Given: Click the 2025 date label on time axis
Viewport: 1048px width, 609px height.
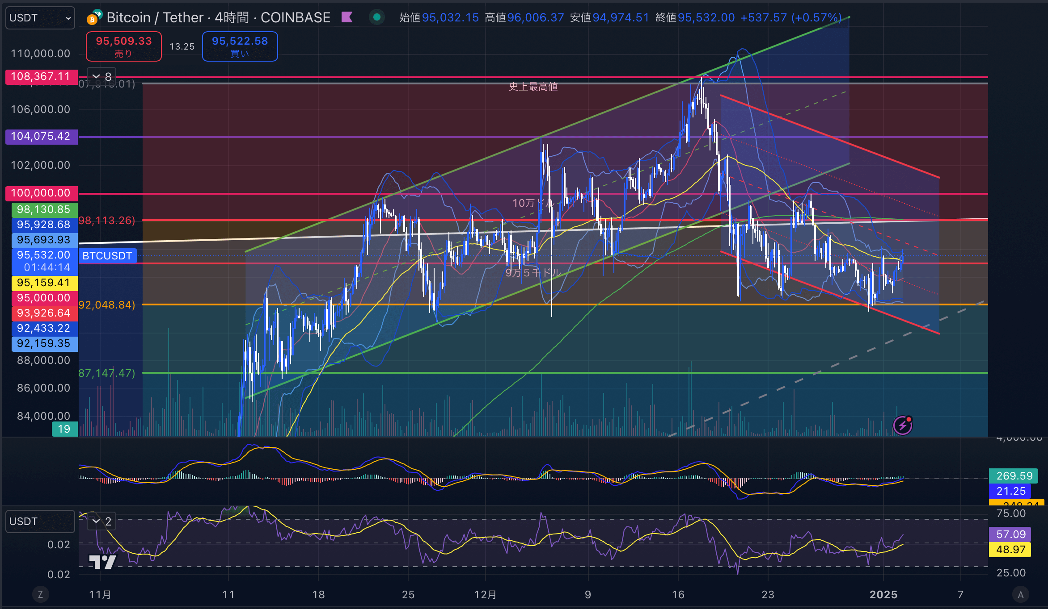Looking at the screenshot, I should [x=883, y=595].
